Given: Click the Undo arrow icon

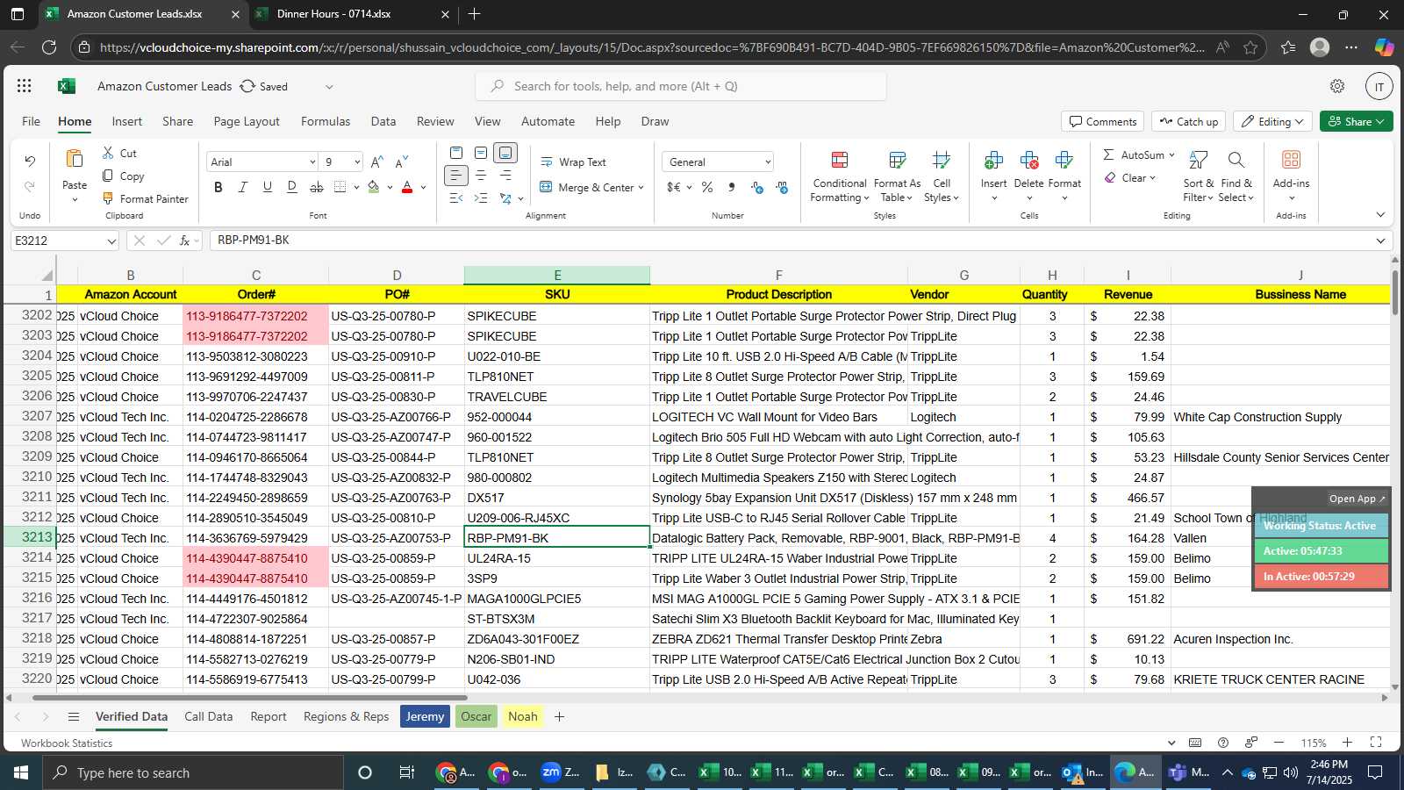Looking at the screenshot, I should click(x=30, y=161).
